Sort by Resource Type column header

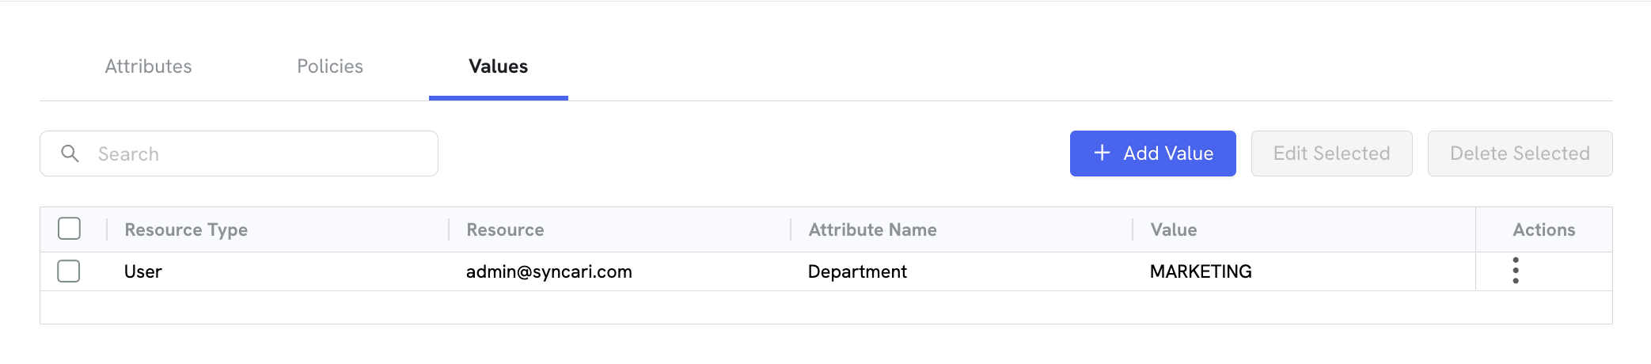186,229
